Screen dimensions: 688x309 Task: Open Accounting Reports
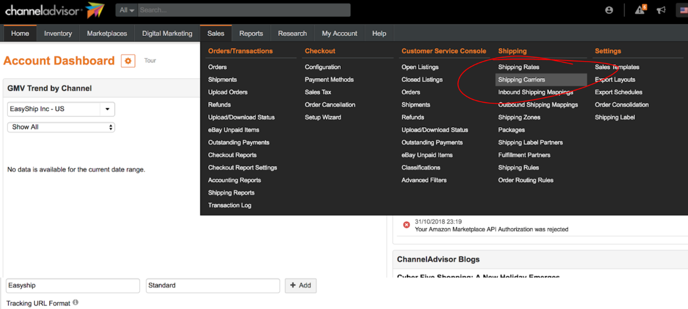(234, 180)
